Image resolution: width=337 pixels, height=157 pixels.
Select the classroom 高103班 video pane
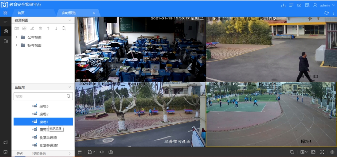[140, 50]
